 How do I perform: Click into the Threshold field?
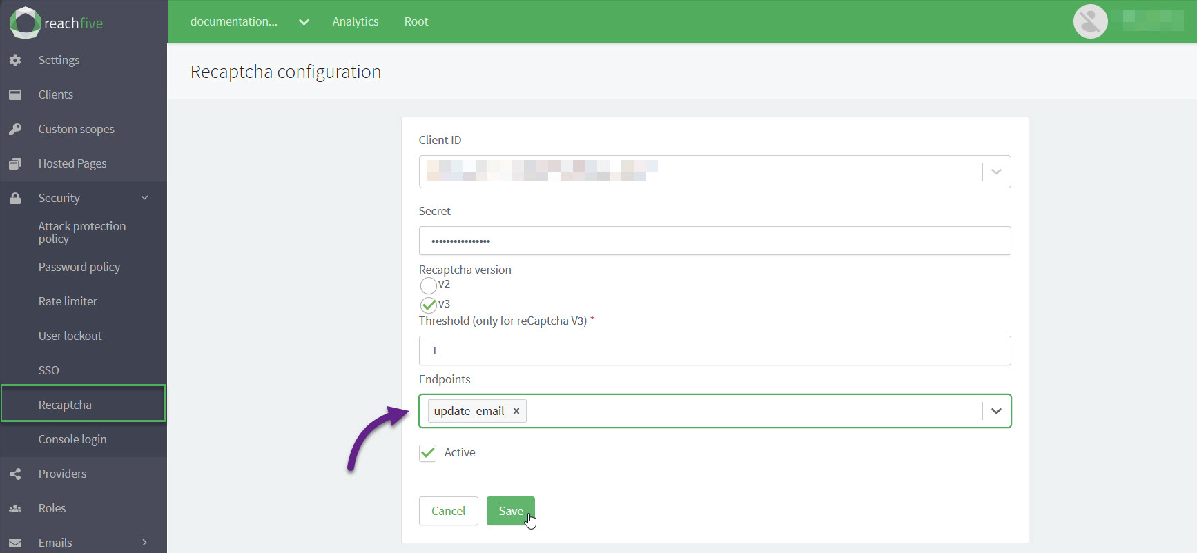pyautogui.click(x=715, y=350)
